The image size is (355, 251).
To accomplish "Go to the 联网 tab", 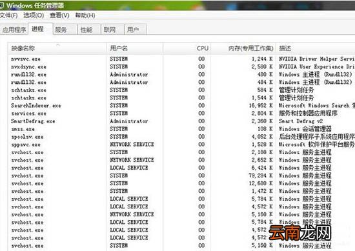I will point(112,30).
